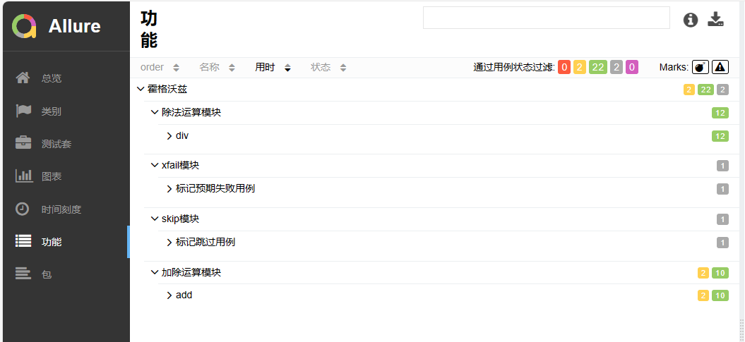Click green 12 badge on 除法运算模块 row
The height and width of the screenshot is (342, 745).
tap(720, 113)
